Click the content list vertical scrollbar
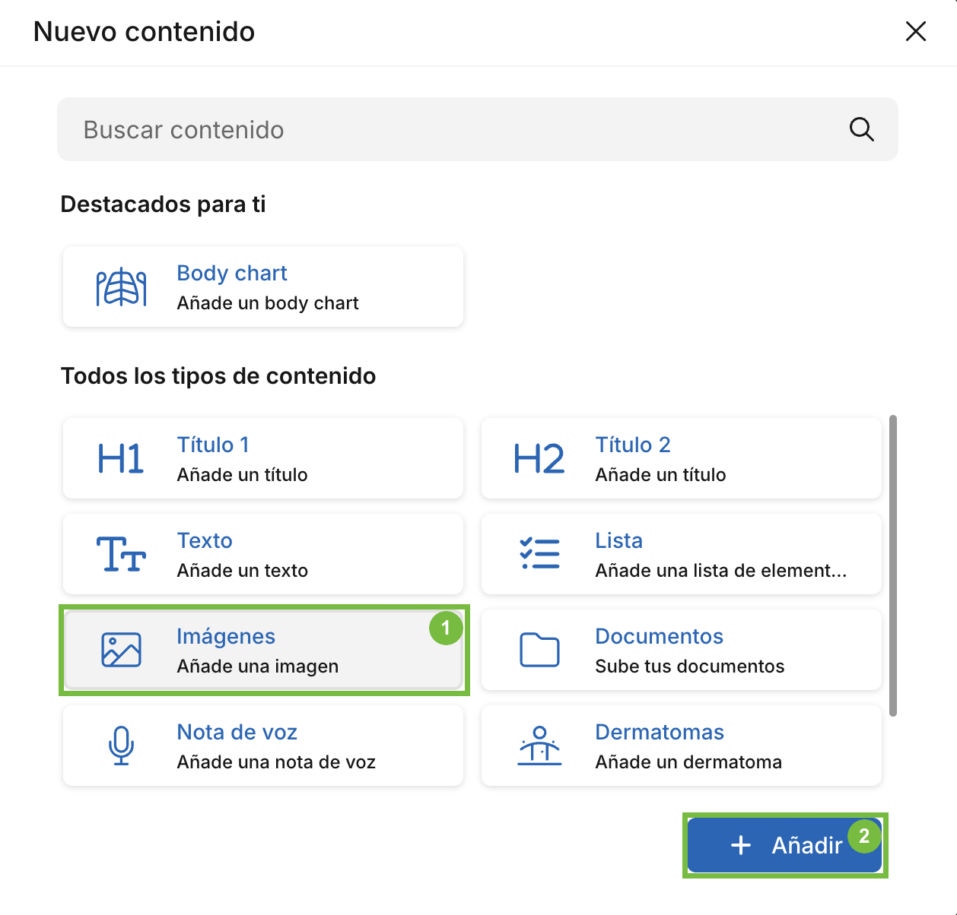Image resolution: width=957 pixels, height=915 pixels. pyautogui.click(x=893, y=565)
